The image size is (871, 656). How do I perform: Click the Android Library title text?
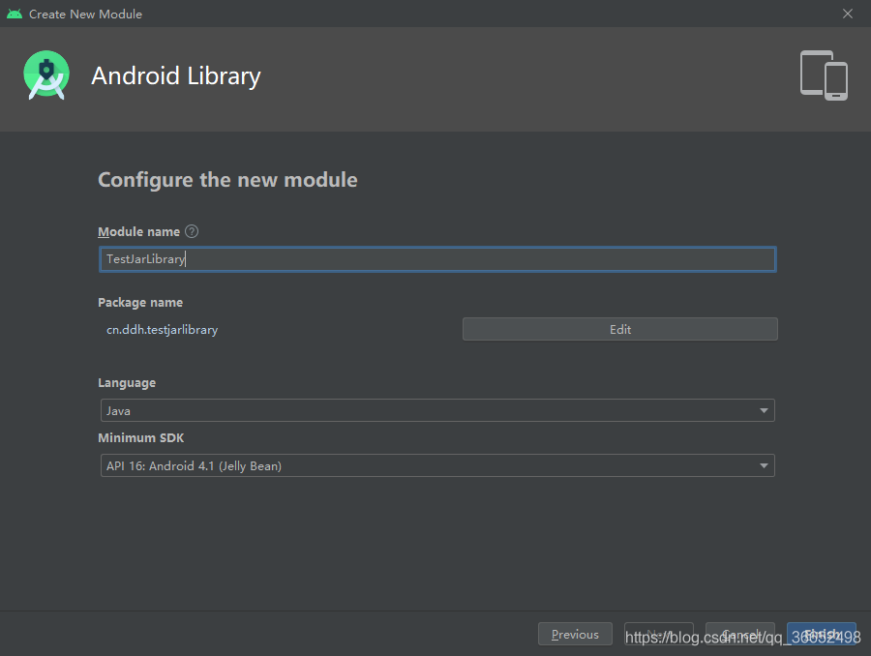coord(176,76)
